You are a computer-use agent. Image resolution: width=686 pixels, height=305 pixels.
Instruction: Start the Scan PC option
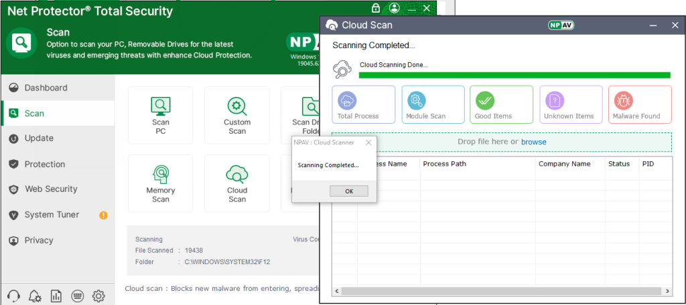click(161, 115)
